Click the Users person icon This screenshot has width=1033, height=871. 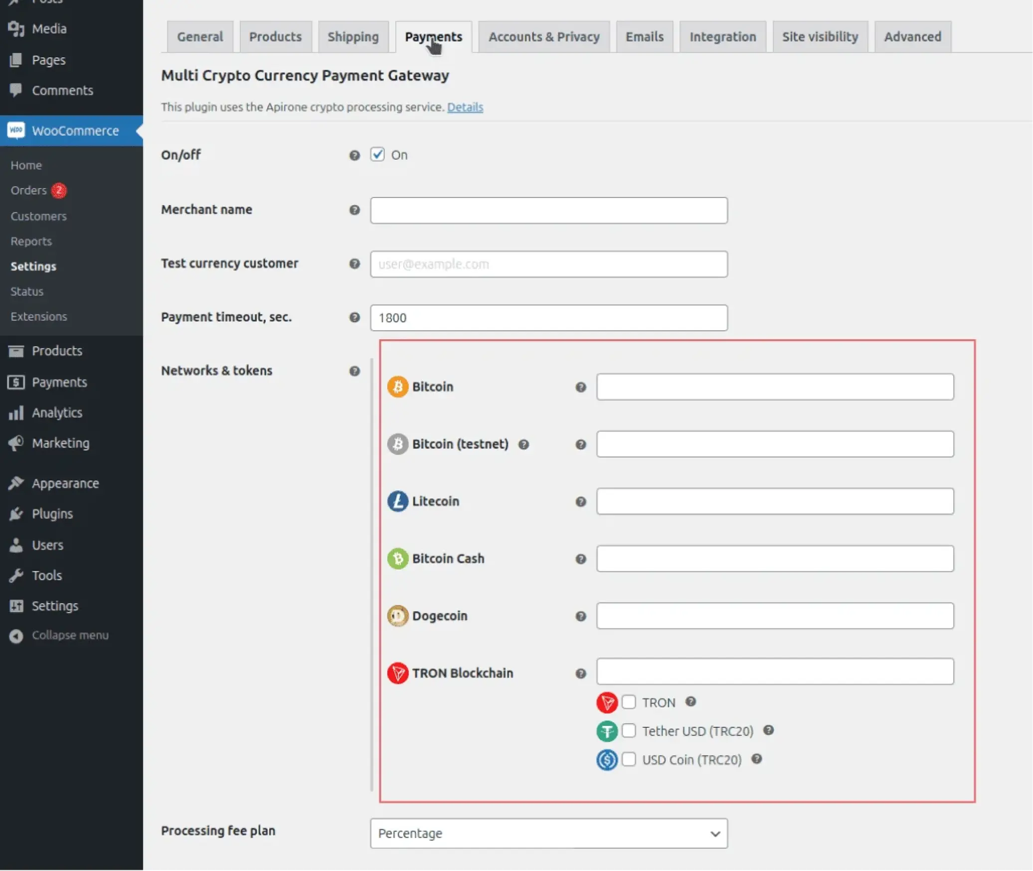click(16, 545)
